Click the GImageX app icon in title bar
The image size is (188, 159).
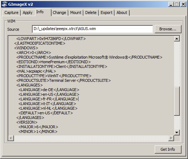(4, 4)
